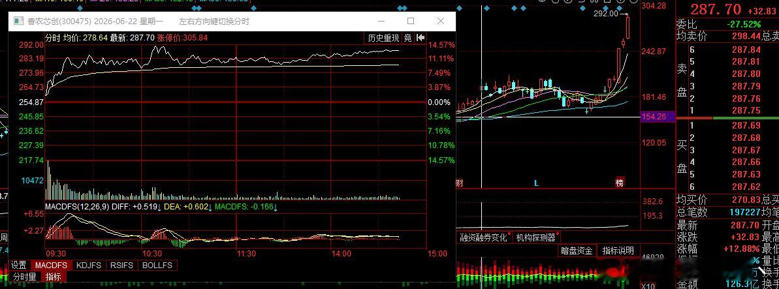Click the down arrow next to DIFF +0.519

[159, 207]
